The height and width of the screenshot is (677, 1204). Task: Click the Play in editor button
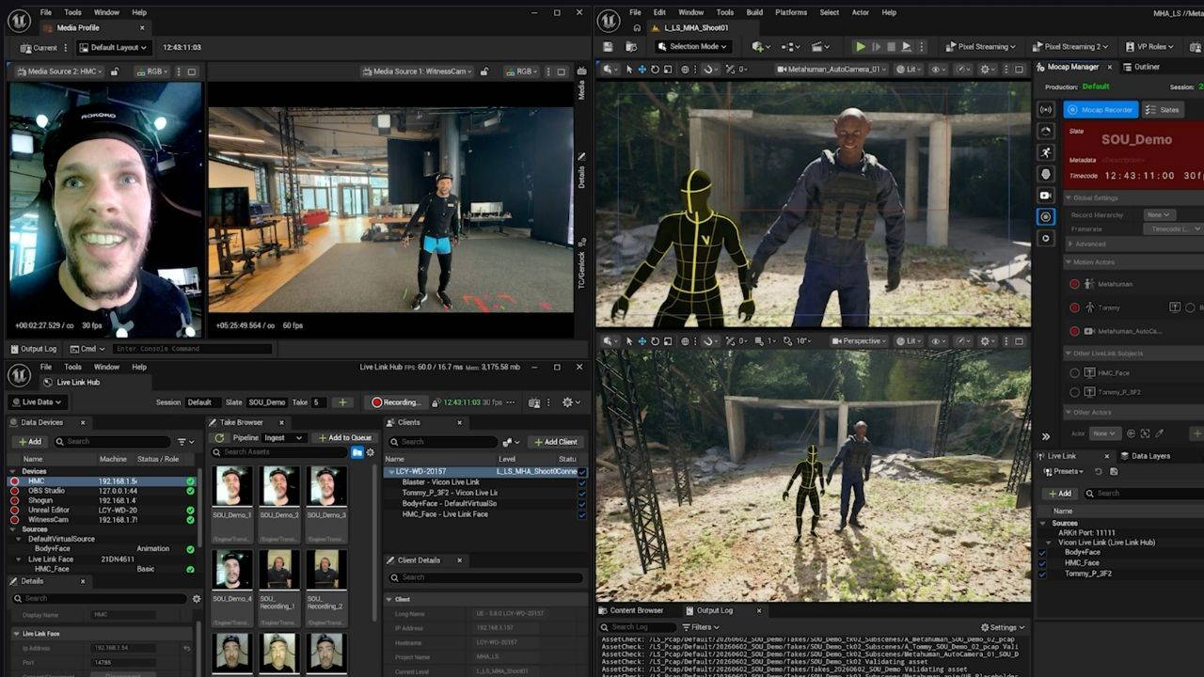pyautogui.click(x=860, y=46)
